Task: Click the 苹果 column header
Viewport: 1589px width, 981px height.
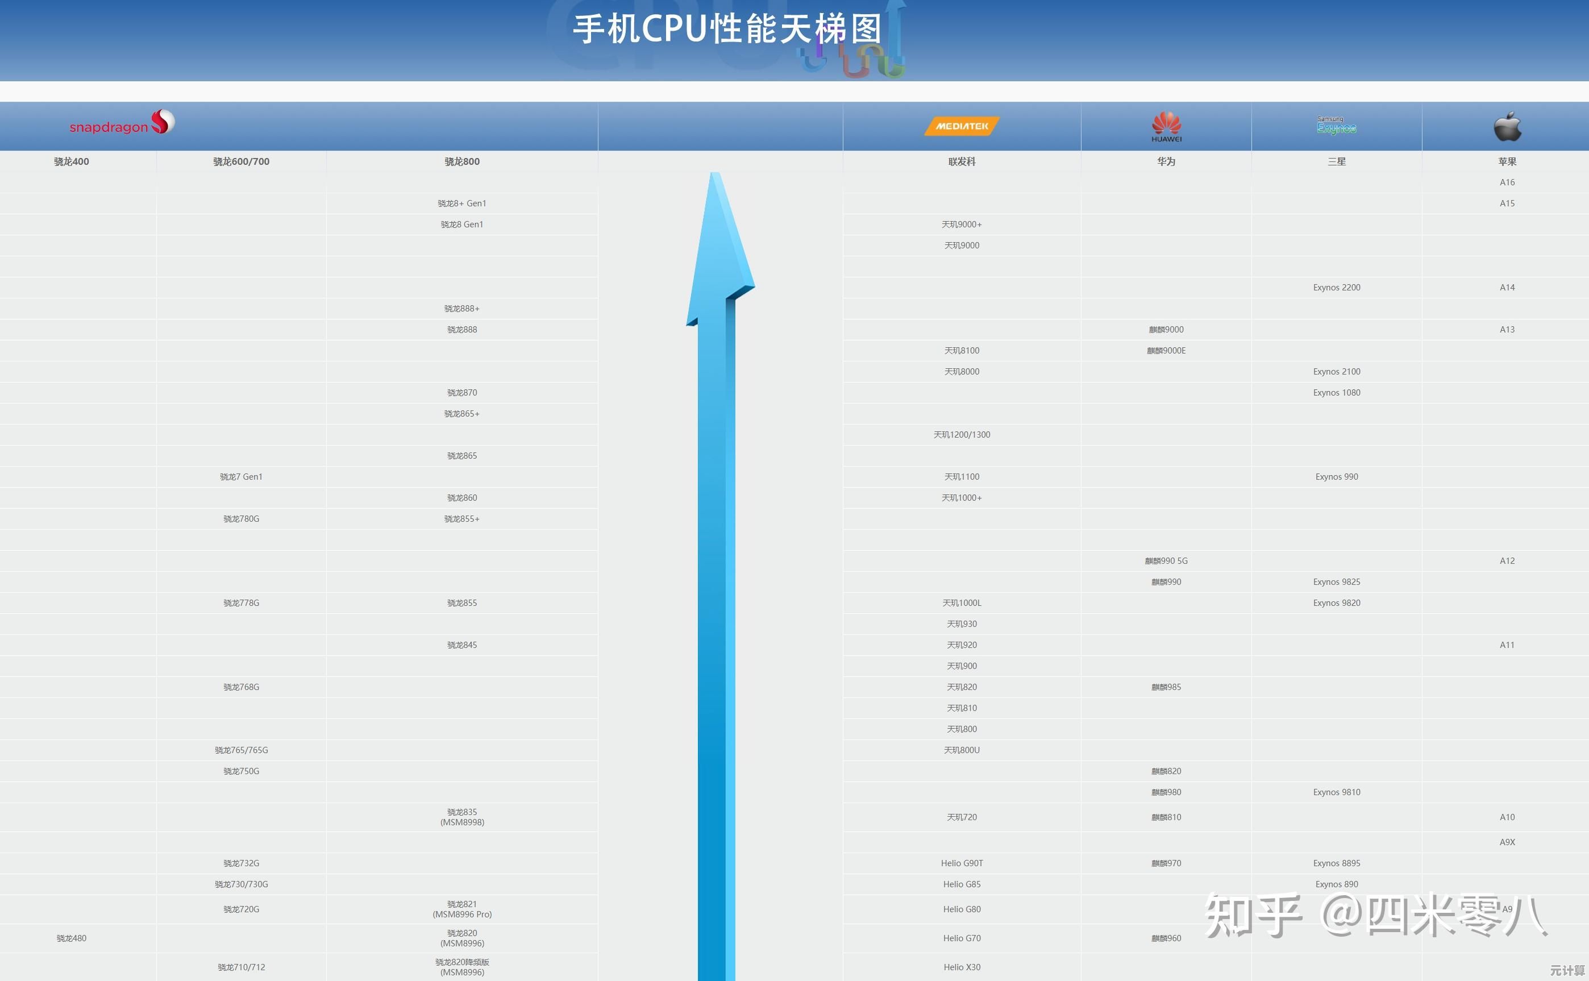Action: 1507,161
